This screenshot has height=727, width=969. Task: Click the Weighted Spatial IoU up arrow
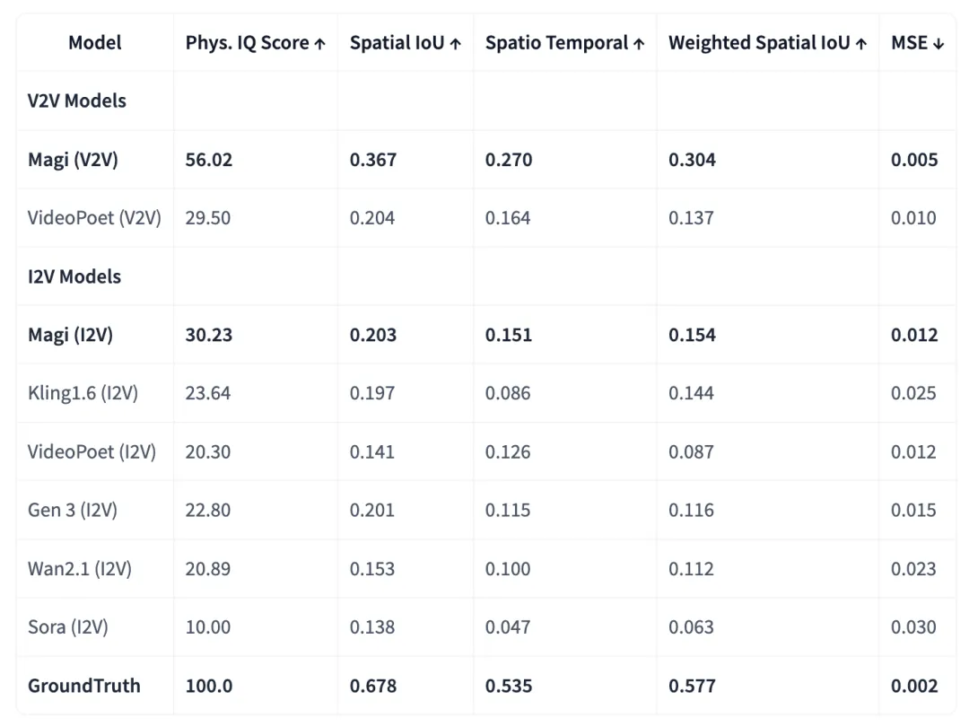coord(861,44)
